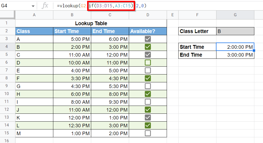The width and height of the screenshot is (263, 143).
Task: Select the 3:30 PM start time cell
Action: 72,78
